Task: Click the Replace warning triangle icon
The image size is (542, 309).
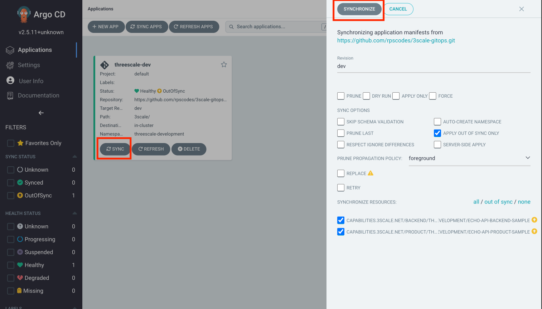Action: (371, 173)
